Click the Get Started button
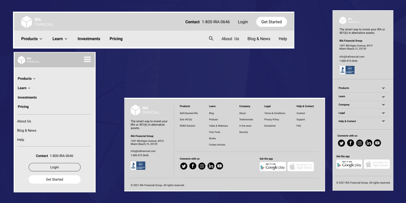 click(271, 22)
